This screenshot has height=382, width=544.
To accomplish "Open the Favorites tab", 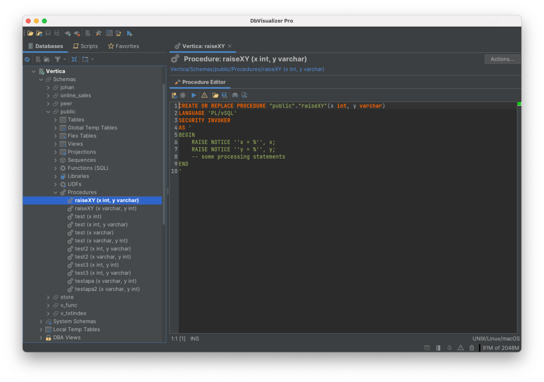I will tap(123, 46).
